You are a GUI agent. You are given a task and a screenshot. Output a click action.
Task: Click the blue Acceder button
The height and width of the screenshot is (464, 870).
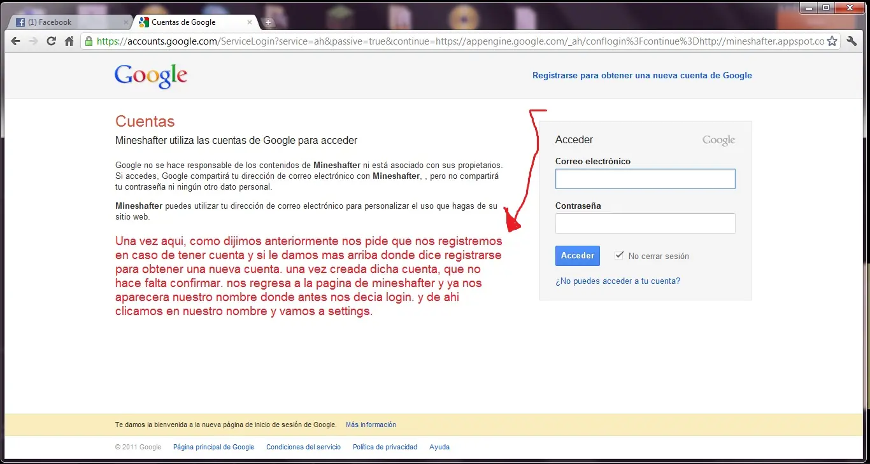point(578,256)
